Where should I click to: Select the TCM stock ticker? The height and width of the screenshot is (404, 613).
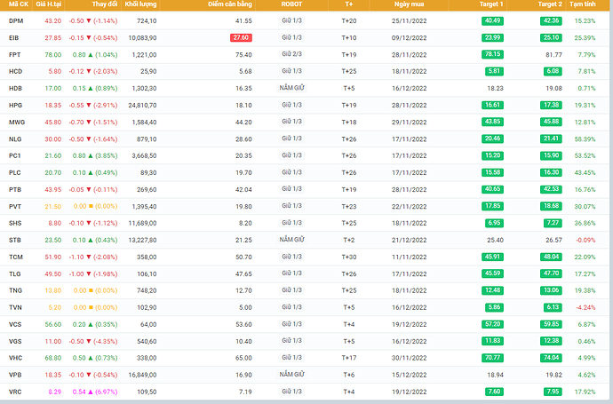click(x=16, y=257)
